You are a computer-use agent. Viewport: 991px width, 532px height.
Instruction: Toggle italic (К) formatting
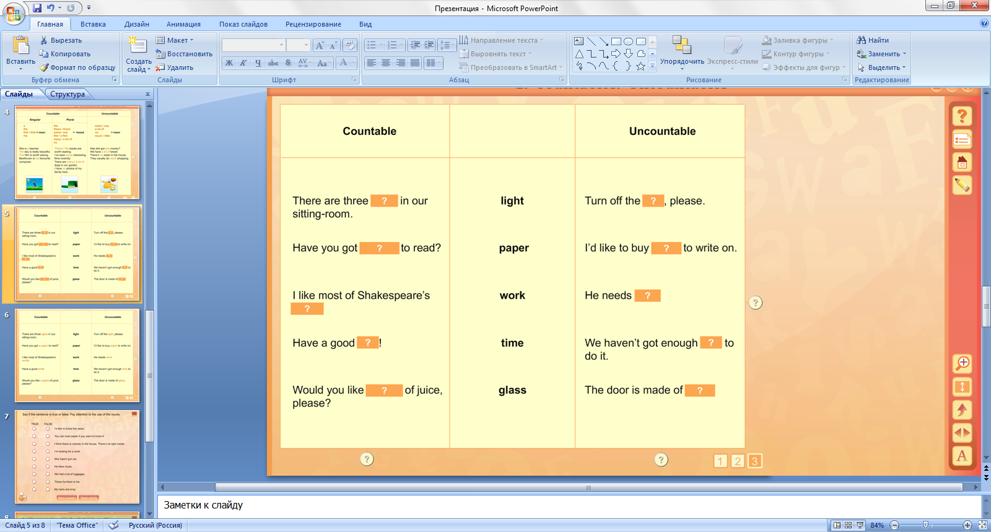[243, 63]
